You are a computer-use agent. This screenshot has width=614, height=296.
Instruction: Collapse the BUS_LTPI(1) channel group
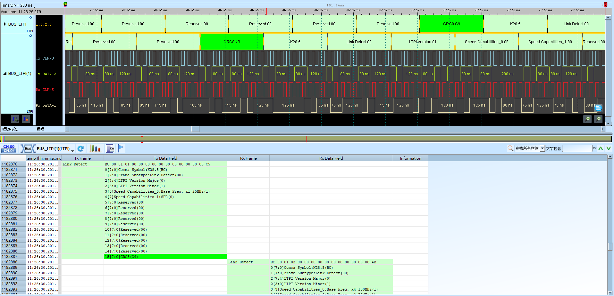pos(5,74)
